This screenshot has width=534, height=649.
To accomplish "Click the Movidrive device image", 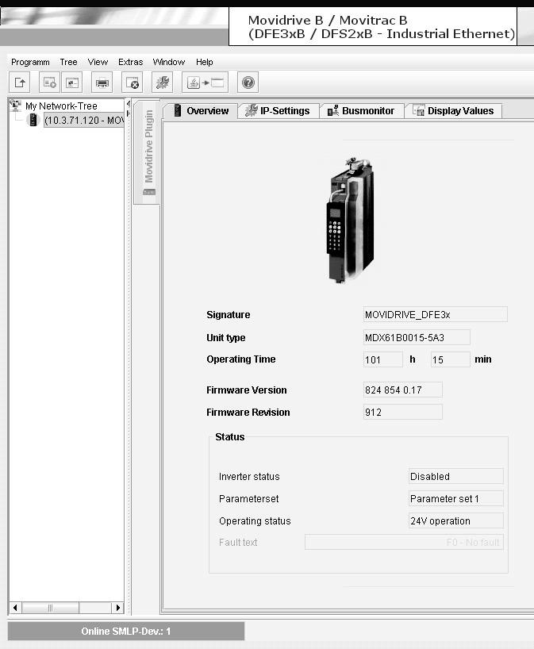I will (x=350, y=221).
